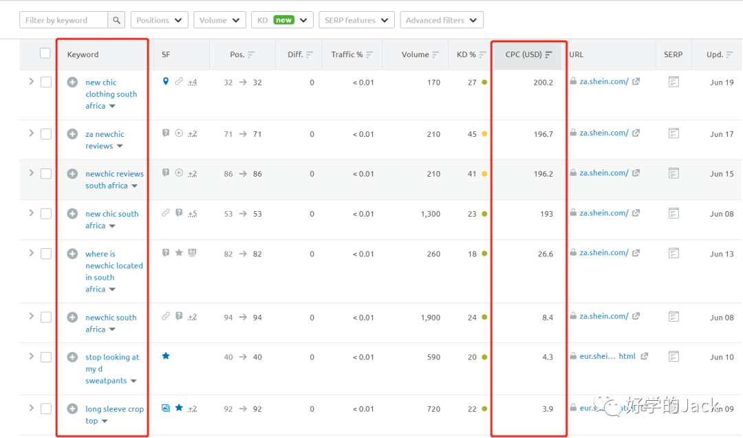This screenshot has height=438, width=743.
Task: Click the Keyword column header
Action: coord(83,54)
